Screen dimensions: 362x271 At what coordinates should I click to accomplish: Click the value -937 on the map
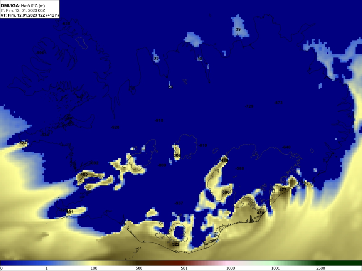[x=179, y=203]
